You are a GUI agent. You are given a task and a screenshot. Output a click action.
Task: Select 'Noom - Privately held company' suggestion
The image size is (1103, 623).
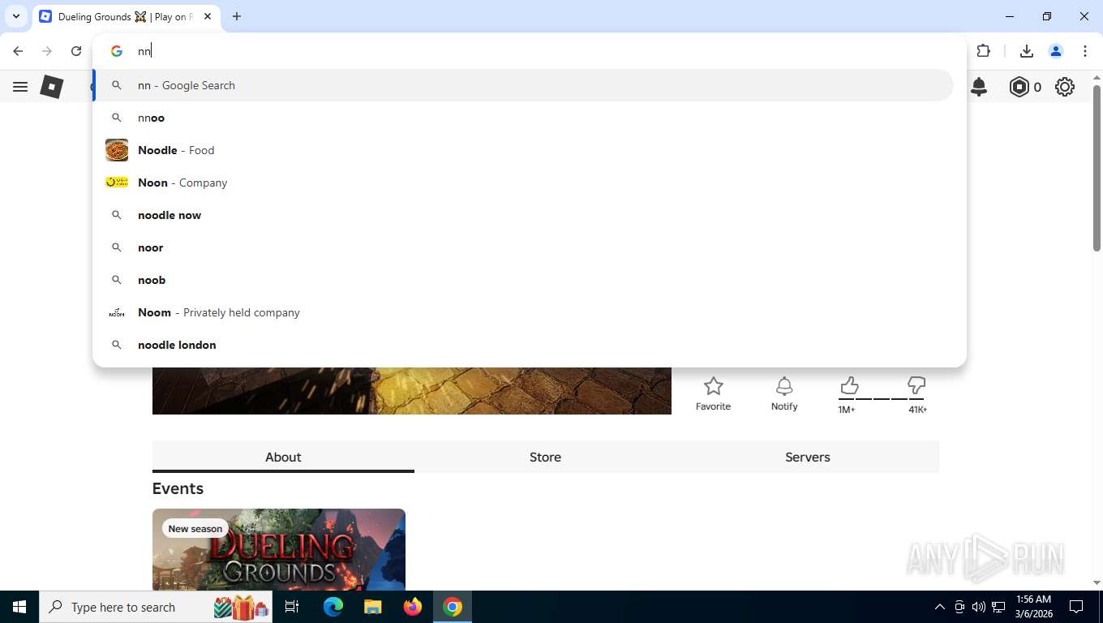click(523, 312)
